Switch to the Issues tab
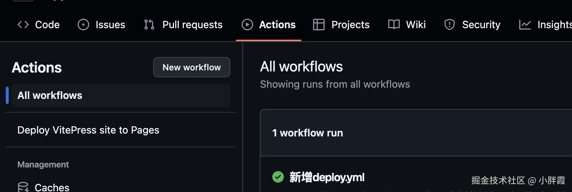This screenshot has height=192, width=572. (101, 25)
